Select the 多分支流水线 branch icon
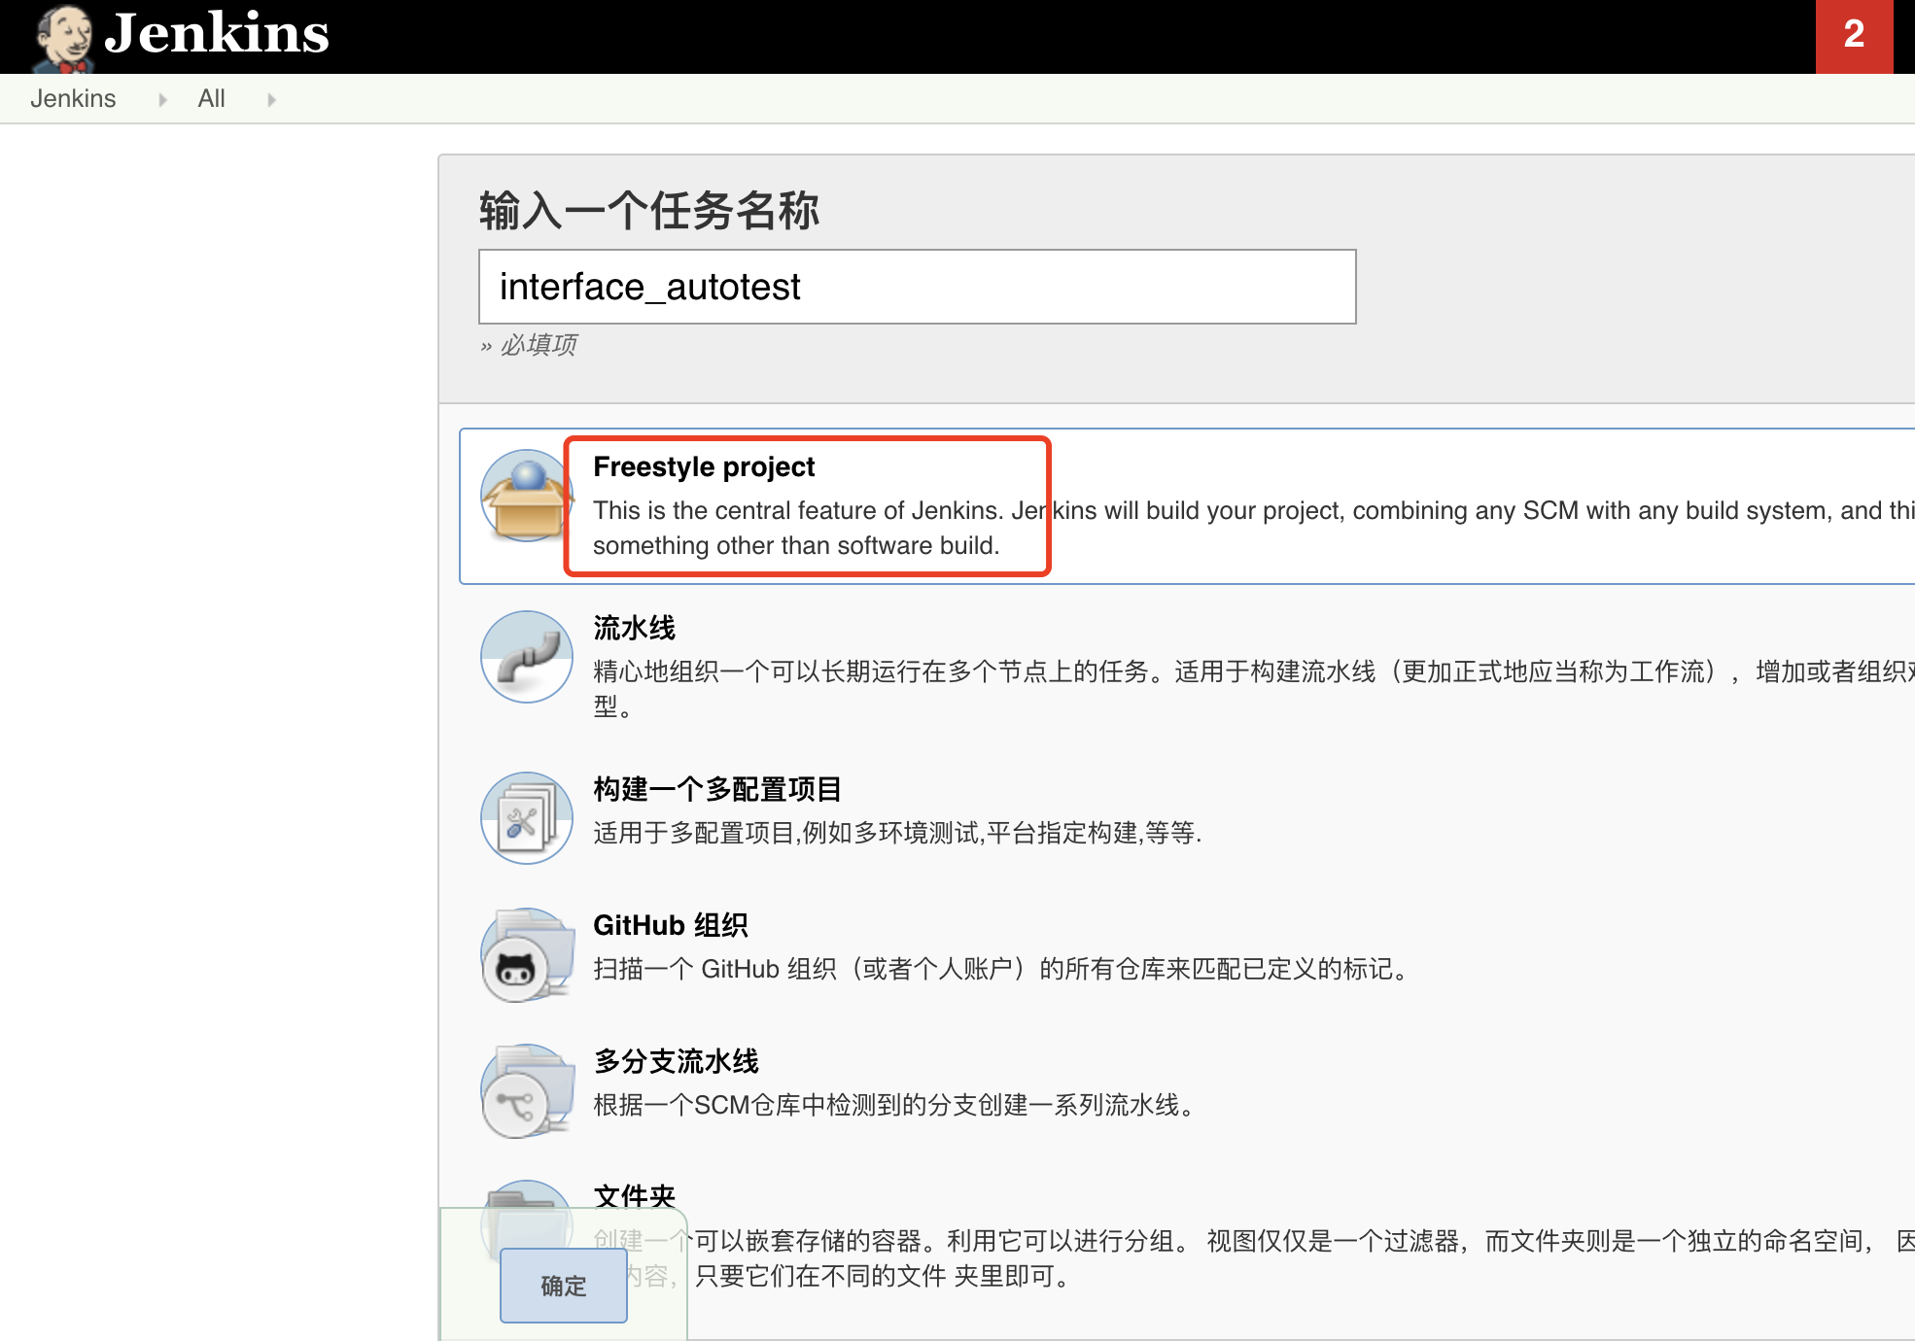Screen dimensions: 1915x1341 point(526,1090)
